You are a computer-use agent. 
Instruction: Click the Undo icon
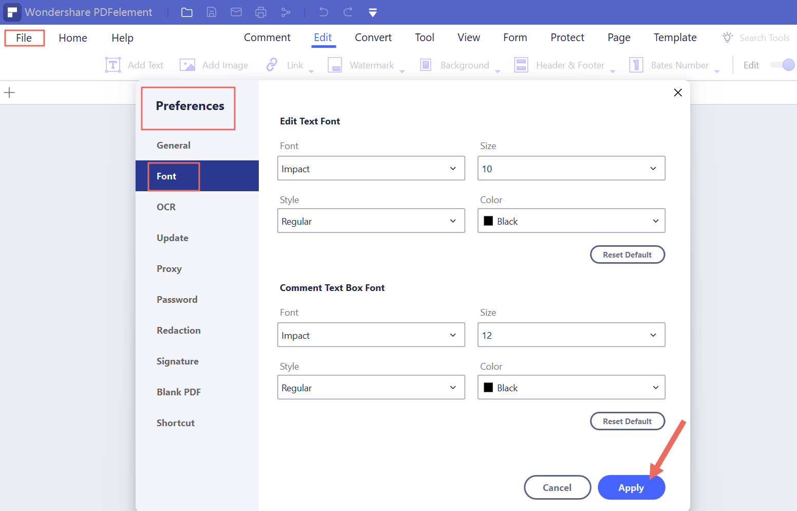click(x=323, y=12)
